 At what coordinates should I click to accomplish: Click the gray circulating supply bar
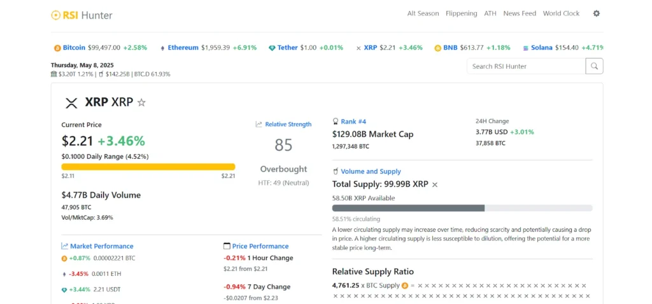[x=408, y=208]
